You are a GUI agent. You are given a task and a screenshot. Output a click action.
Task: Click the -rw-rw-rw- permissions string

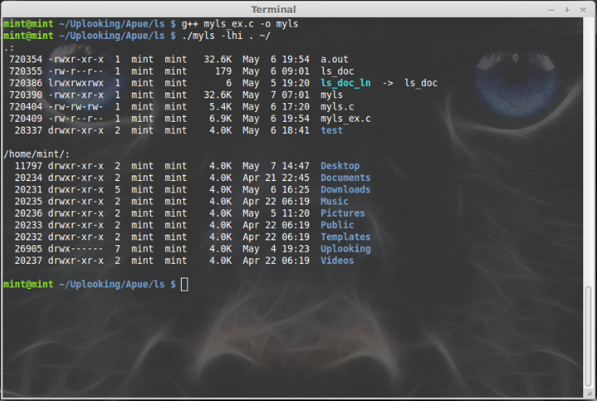[75, 106]
